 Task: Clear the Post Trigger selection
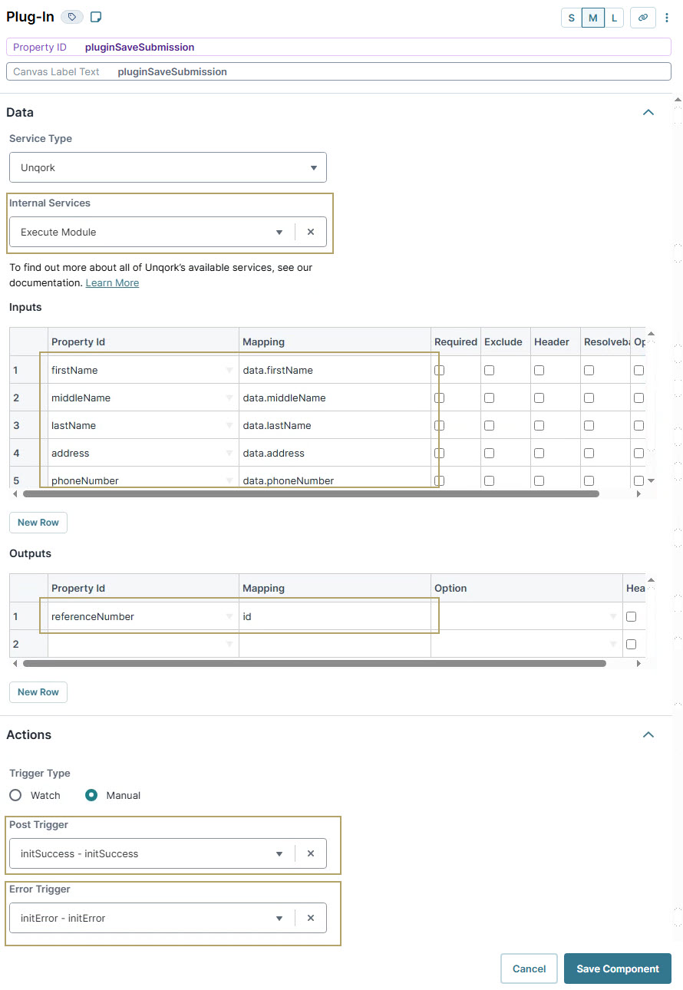(x=312, y=853)
